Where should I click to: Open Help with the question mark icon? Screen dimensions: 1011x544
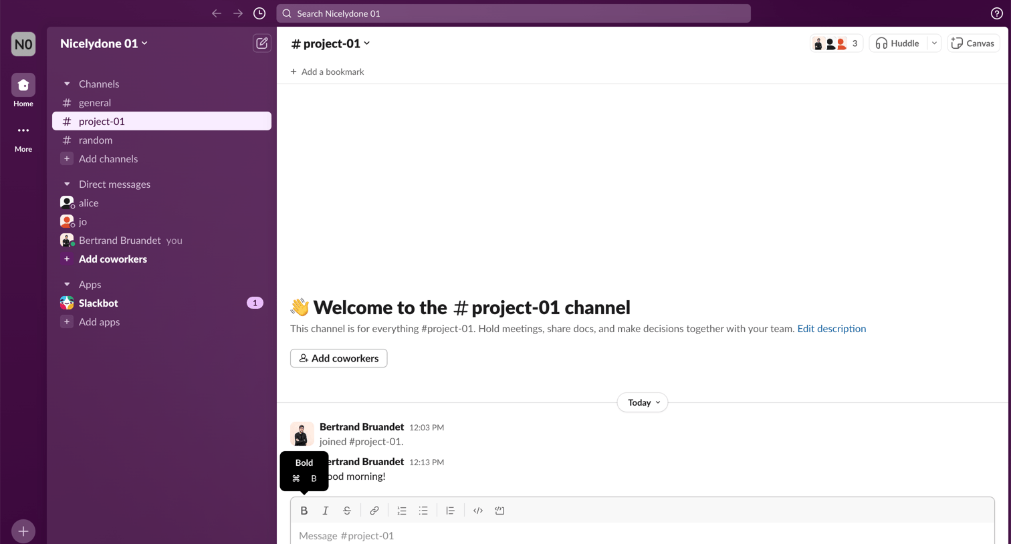tap(997, 13)
